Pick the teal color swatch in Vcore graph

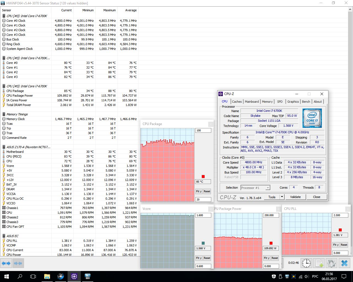tap(203, 243)
